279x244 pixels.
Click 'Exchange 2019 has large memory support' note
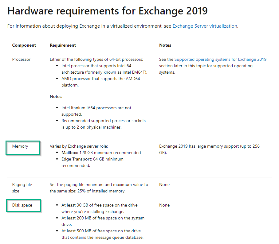(x=209, y=149)
